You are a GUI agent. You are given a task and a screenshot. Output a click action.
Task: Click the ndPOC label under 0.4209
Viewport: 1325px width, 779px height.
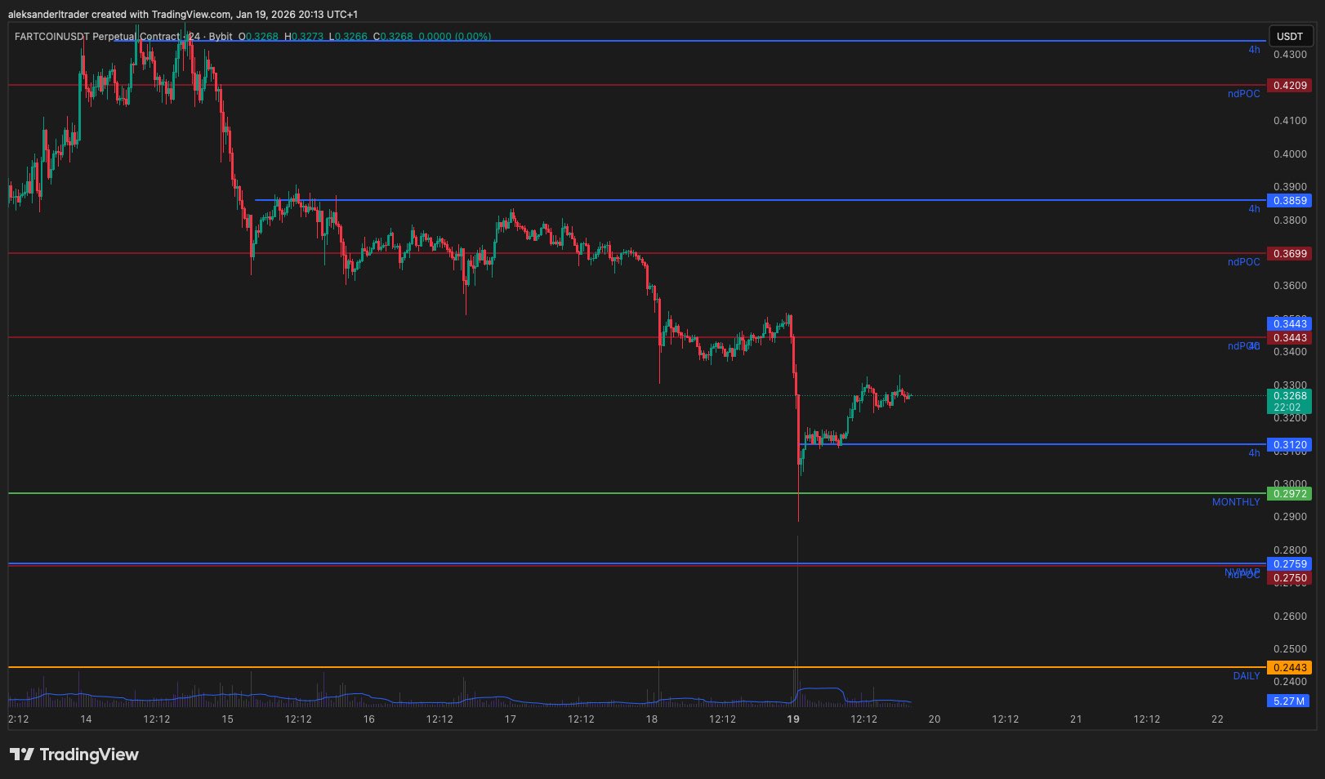(x=1244, y=94)
